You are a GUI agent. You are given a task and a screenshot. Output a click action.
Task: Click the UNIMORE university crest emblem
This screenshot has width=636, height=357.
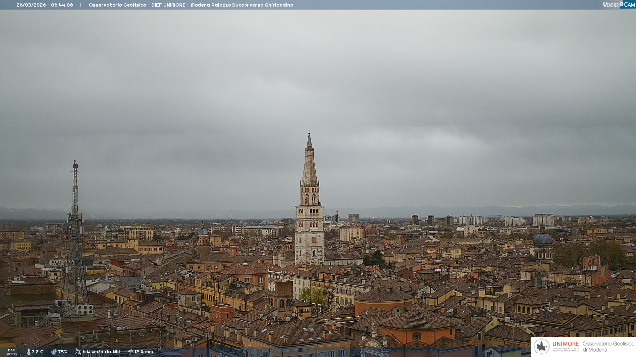pyautogui.click(x=542, y=346)
